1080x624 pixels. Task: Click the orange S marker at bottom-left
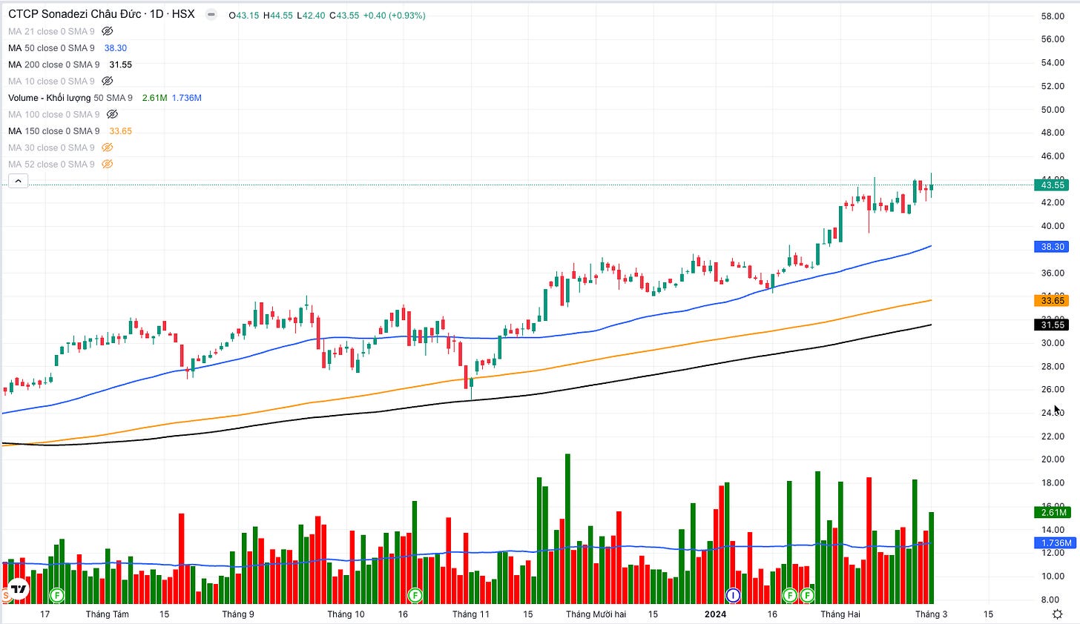pyautogui.click(x=6, y=595)
